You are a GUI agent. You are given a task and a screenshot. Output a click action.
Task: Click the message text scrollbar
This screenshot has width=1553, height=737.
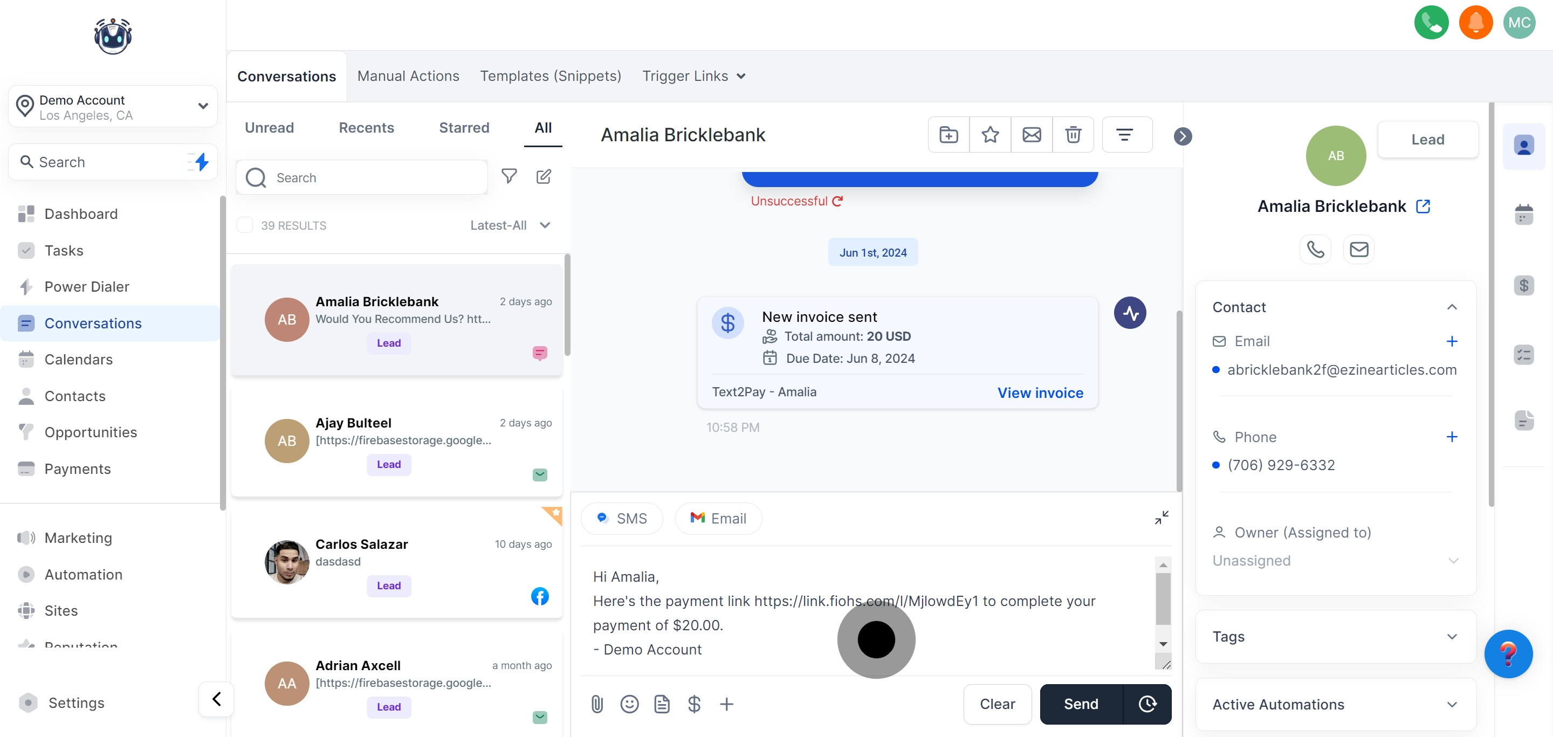1163,598
